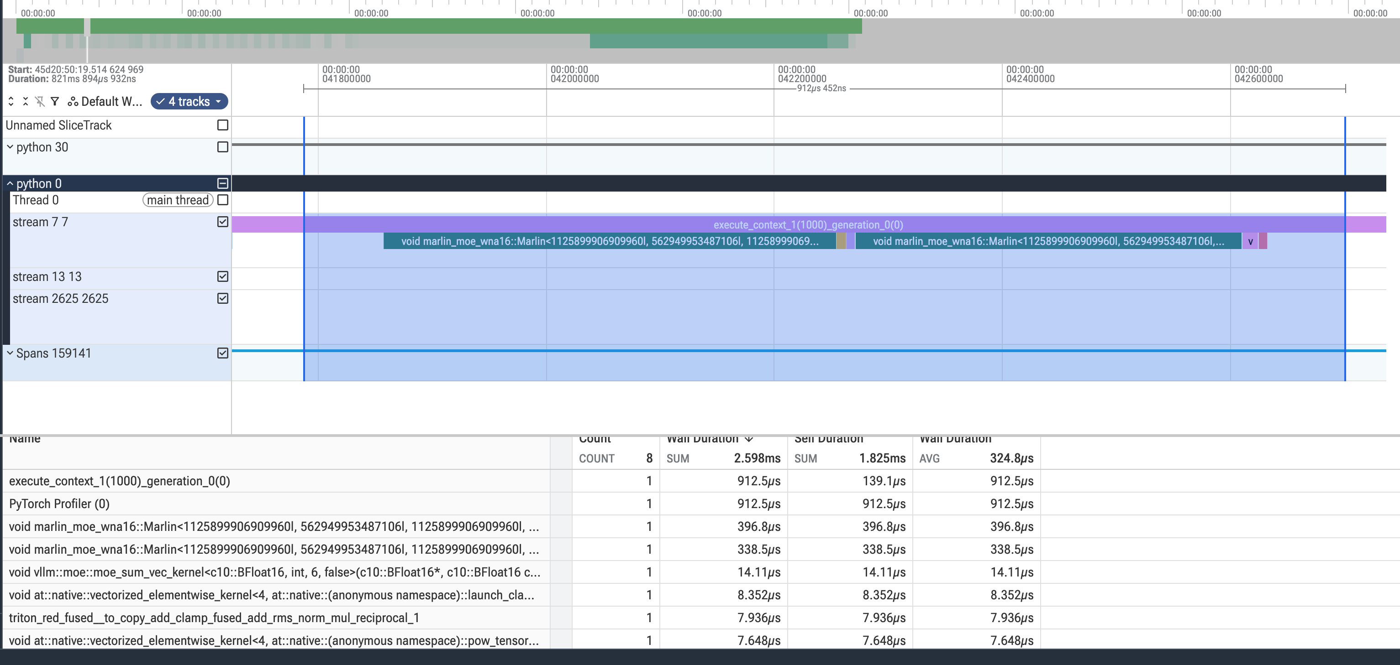Open the 4 tracks dropdown chip
Image resolution: width=1400 pixels, height=665 pixels.
[189, 102]
